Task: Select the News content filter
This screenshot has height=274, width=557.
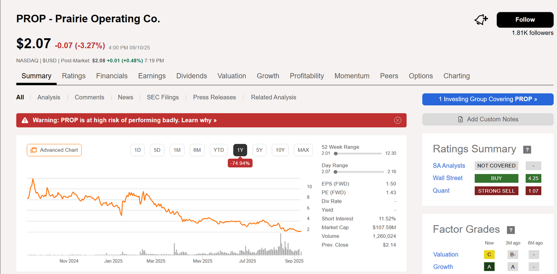Action: (125, 97)
